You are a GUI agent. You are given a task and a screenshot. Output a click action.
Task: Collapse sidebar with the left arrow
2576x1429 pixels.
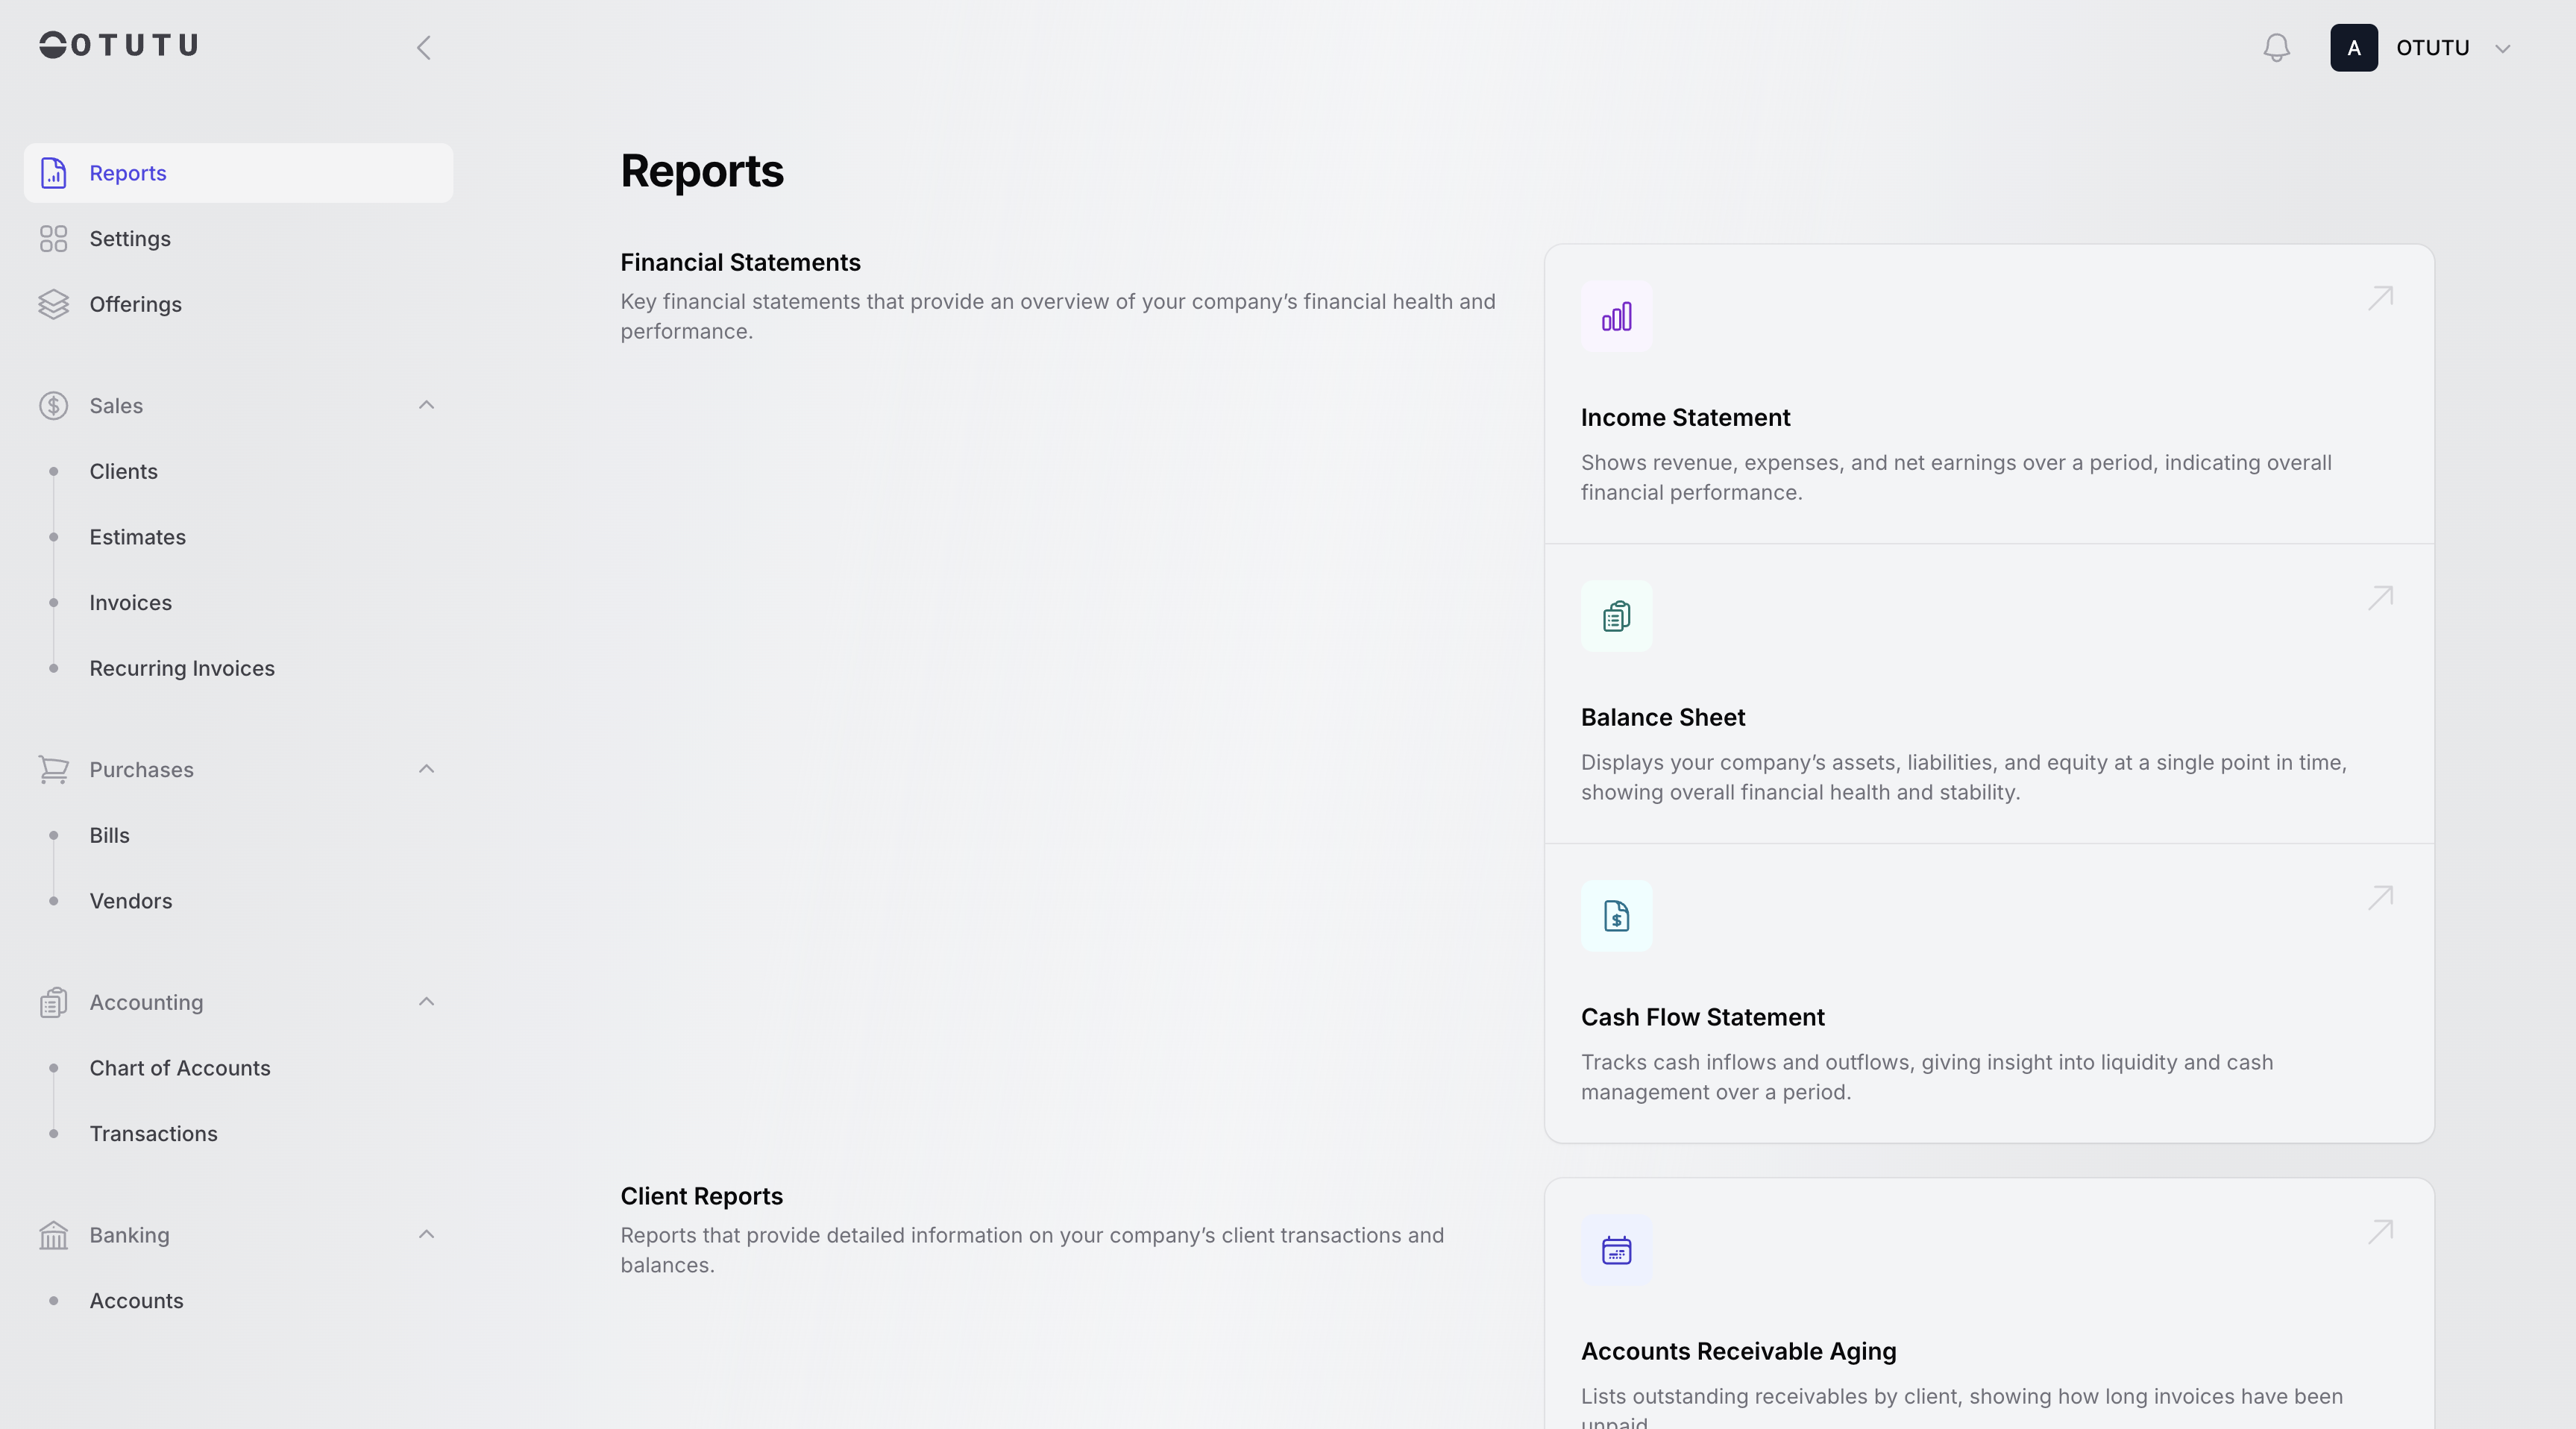pyautogui.click(x=424, y=48)
